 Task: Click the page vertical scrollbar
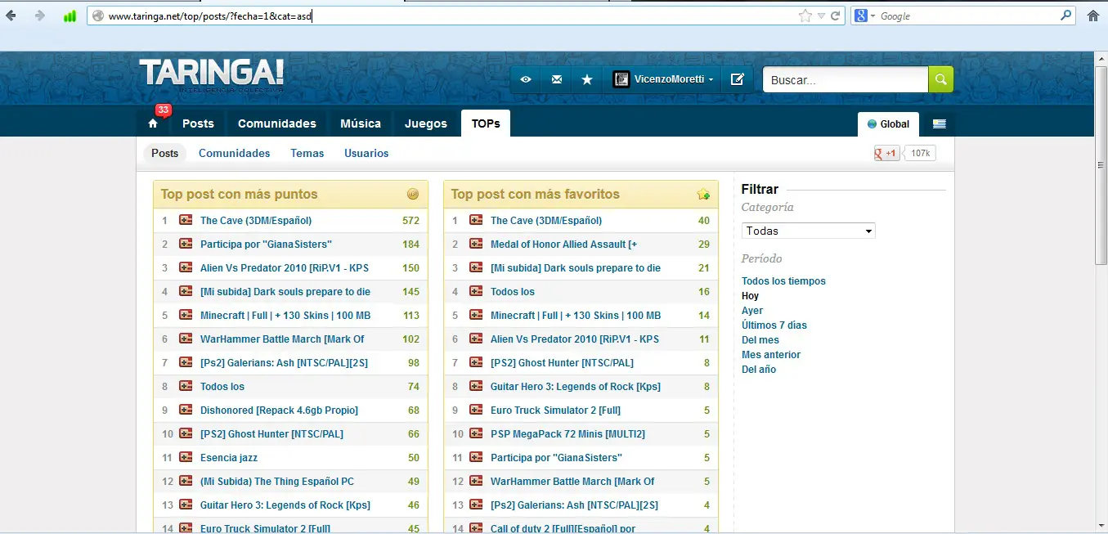pyautogui.click(x=1101, y=164)
